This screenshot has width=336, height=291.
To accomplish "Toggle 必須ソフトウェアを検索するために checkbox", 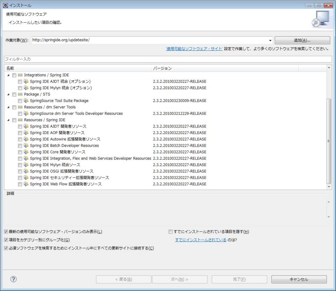I will click(x=6, y=248).
